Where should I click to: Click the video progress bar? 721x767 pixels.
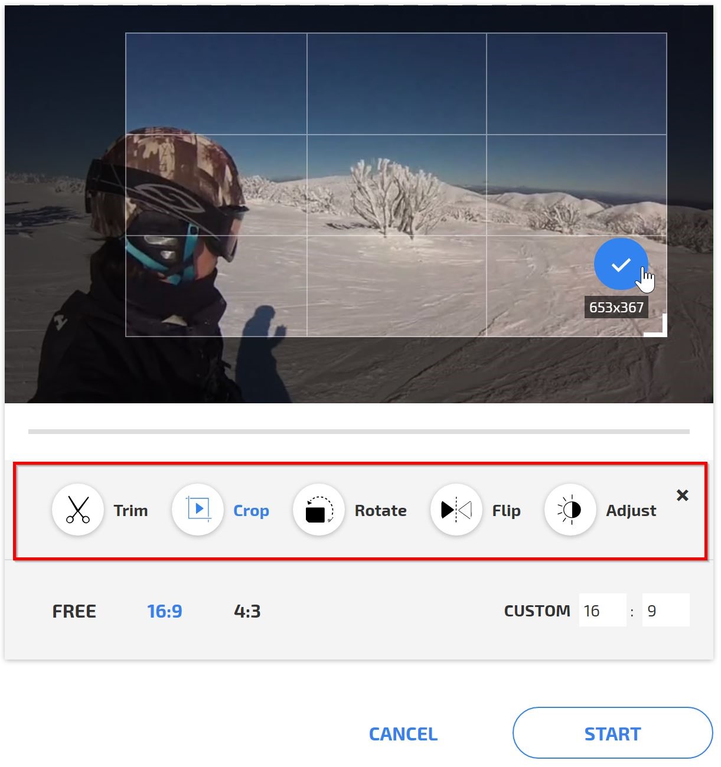click(x=358, y=432)
